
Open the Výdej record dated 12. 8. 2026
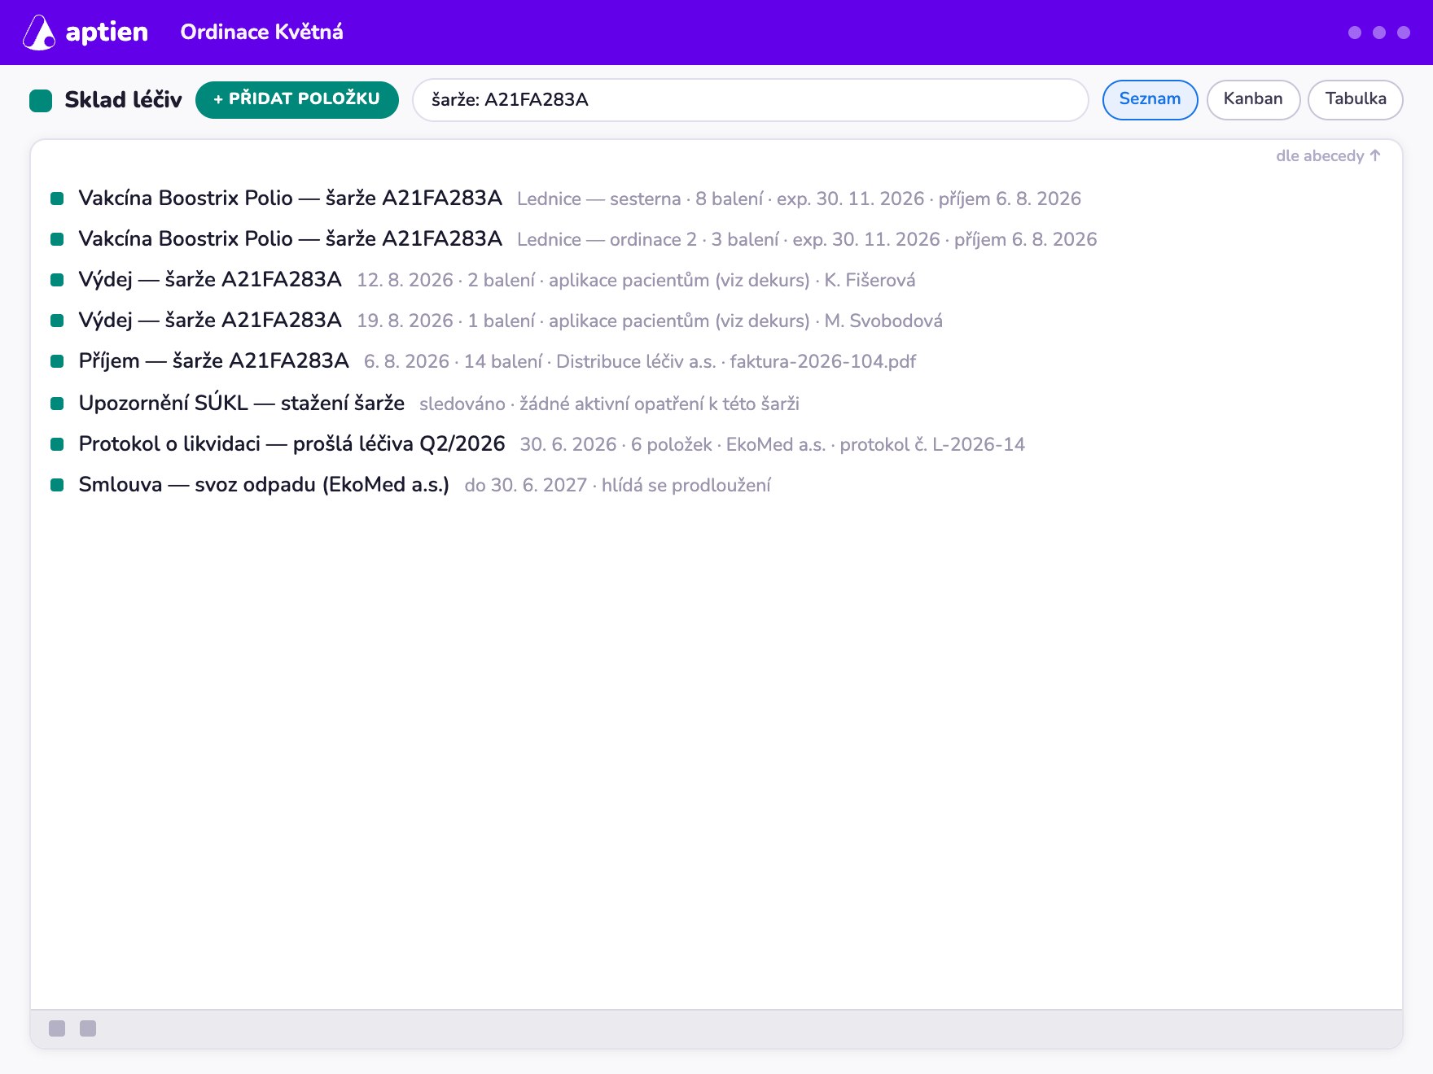click(x=210, y=279)
